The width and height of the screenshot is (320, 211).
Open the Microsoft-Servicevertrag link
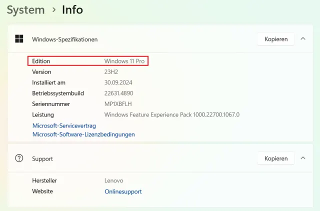point(64,125)
